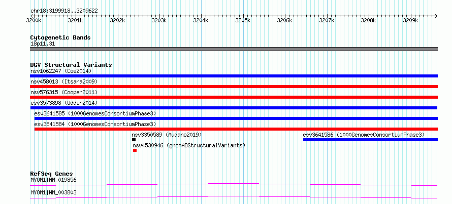Click the RefSeq Genes track title
This screenshot has width=452, height=204.
[52, 174]
